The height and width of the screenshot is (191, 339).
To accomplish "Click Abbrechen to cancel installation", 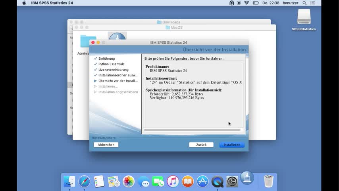I will coord(106,145).
